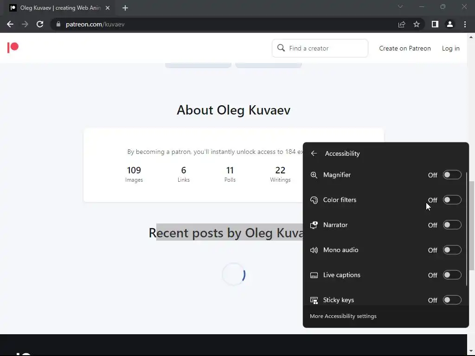The width and height of the screenshot is (475, 356).
Task: Click the Narrator label
Action: click(335, 225)
